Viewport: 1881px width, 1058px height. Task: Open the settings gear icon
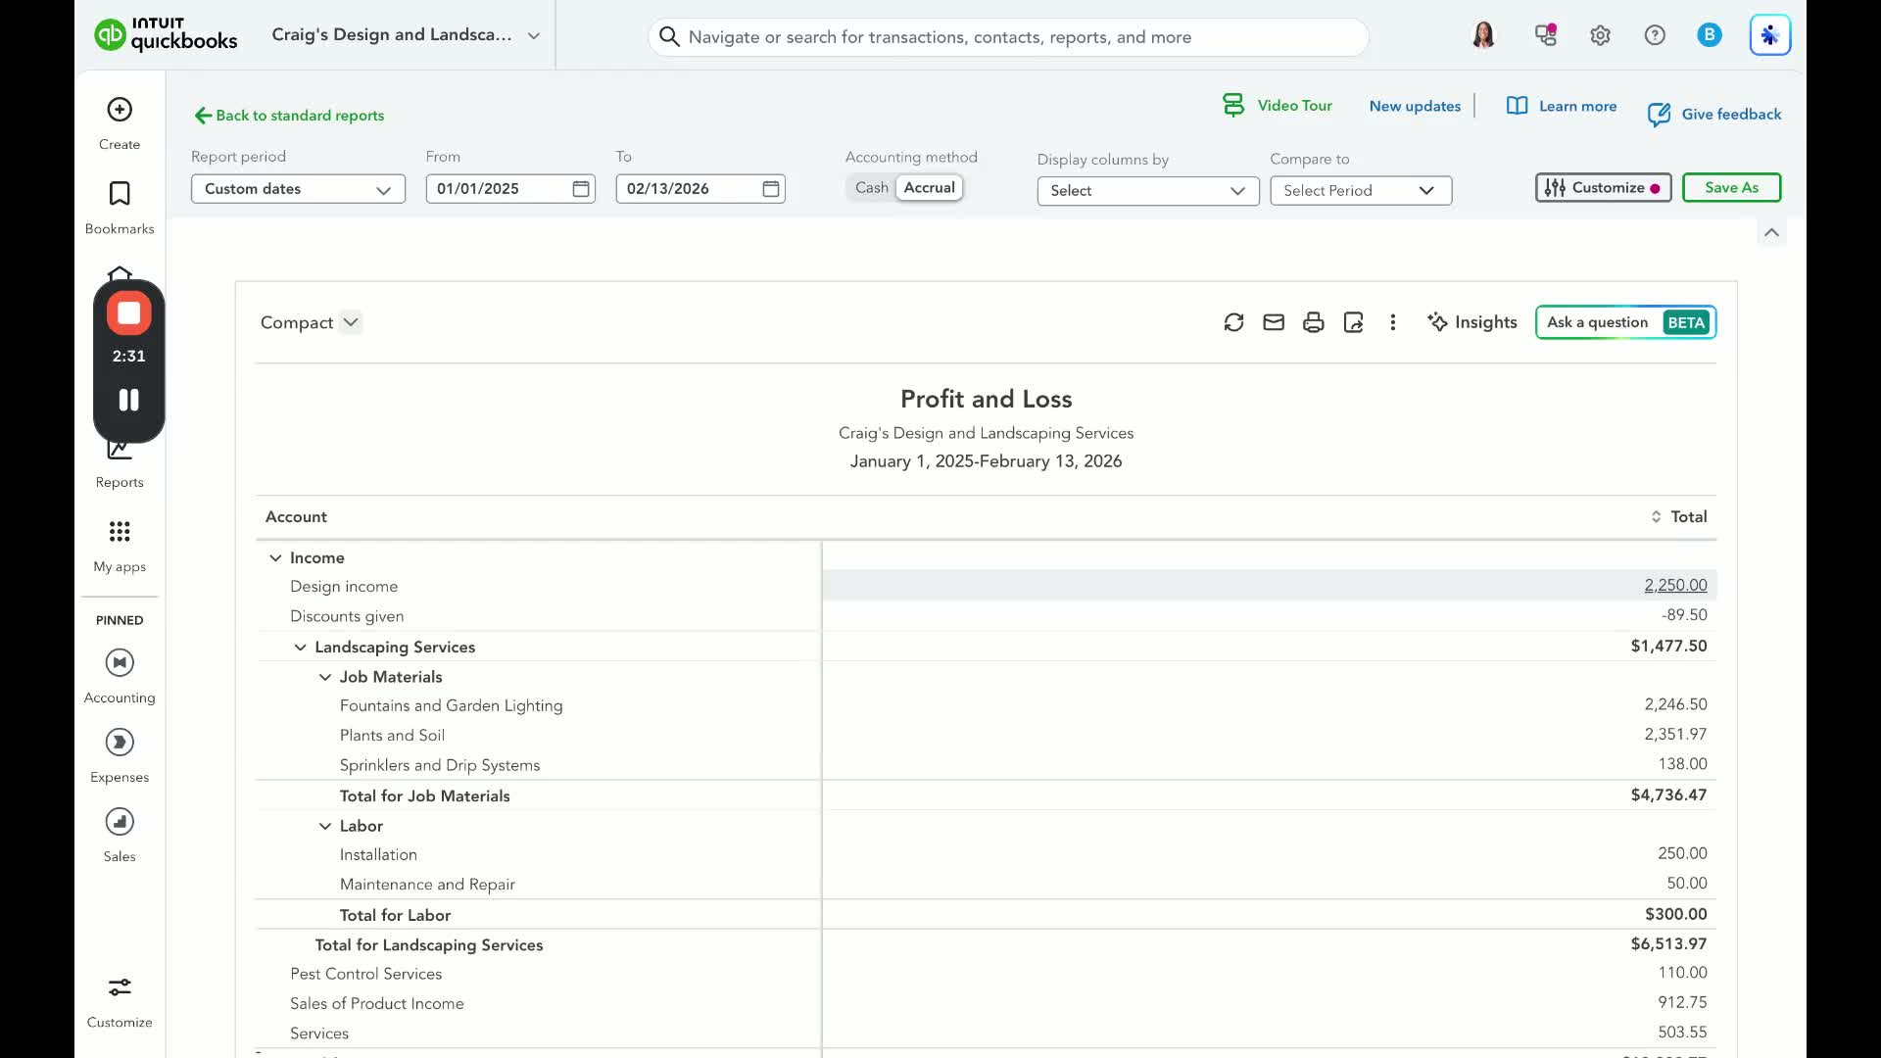tap(1600, 36)
